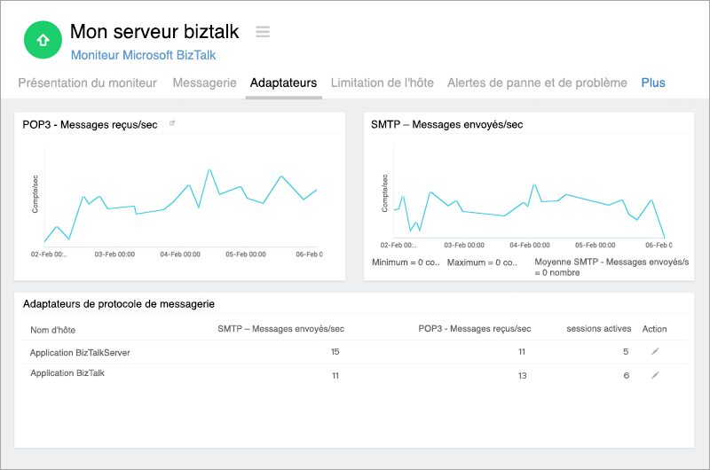Click the POP3 Messages reçus/sec chart title
Screen dimensions: 710x470
click(x=90, y=125)
